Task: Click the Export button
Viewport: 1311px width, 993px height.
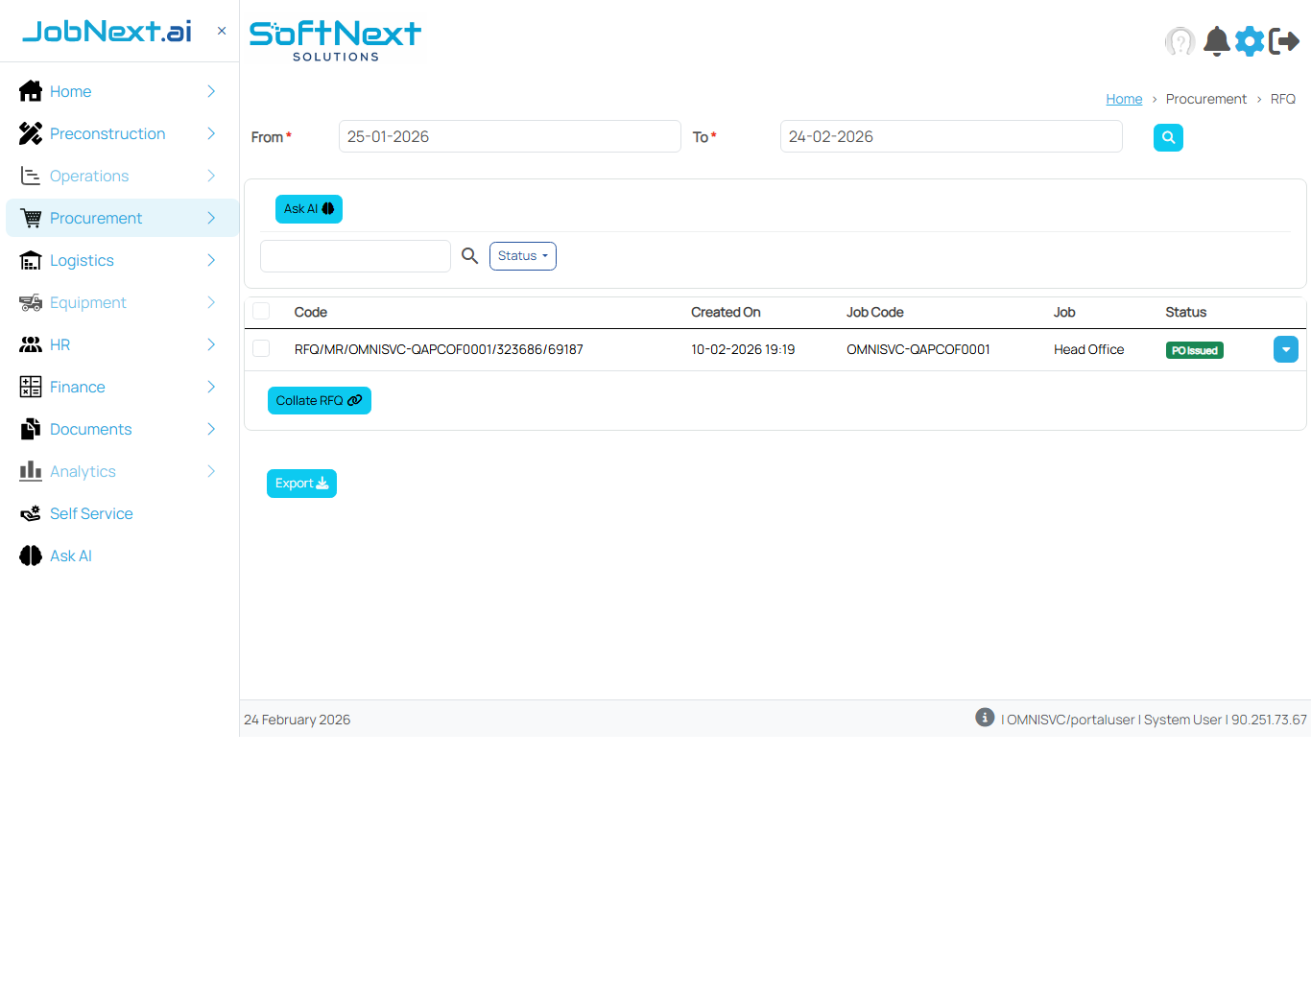Action: [301, 484]
